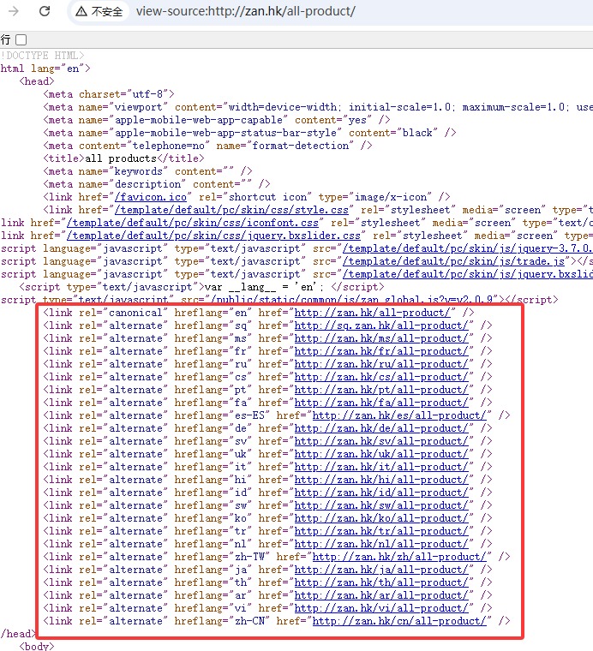Open the /fr/all-product link
Image resolution: width=593 pixels, height=651 pixels.
pyautogui.click(x=381, y=351)
